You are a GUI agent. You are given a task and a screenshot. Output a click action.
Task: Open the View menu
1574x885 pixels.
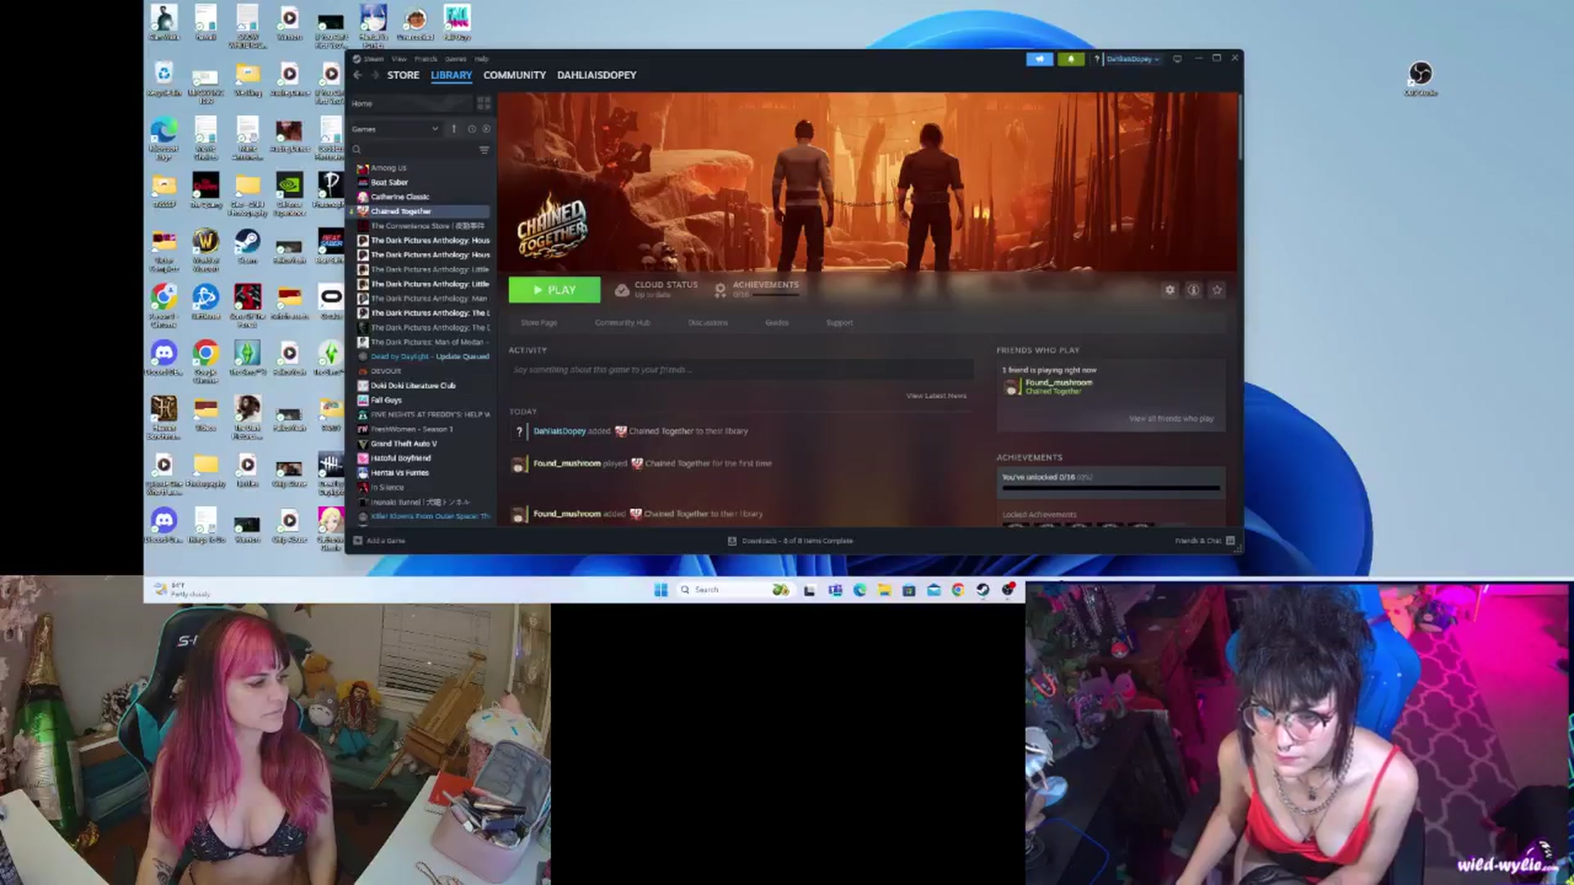[399, 59]
